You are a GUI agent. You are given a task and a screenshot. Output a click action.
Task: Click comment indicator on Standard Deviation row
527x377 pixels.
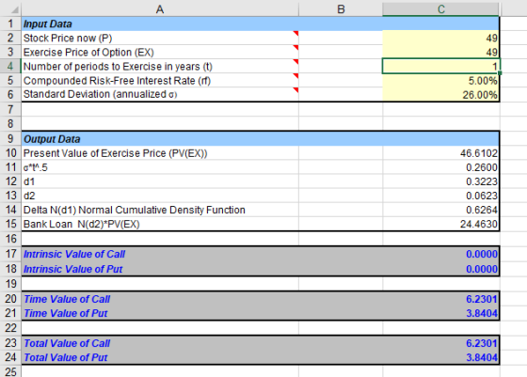pos(296,89)
